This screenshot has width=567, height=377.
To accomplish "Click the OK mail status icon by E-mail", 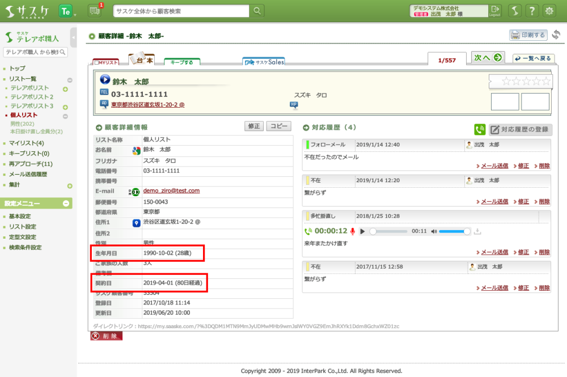I will pyautogui.click(x=134, y=192).
